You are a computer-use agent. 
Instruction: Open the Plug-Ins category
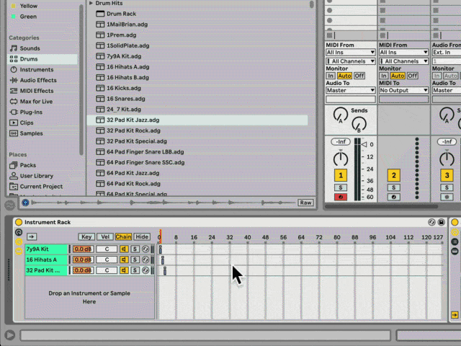tap(31, 112)
